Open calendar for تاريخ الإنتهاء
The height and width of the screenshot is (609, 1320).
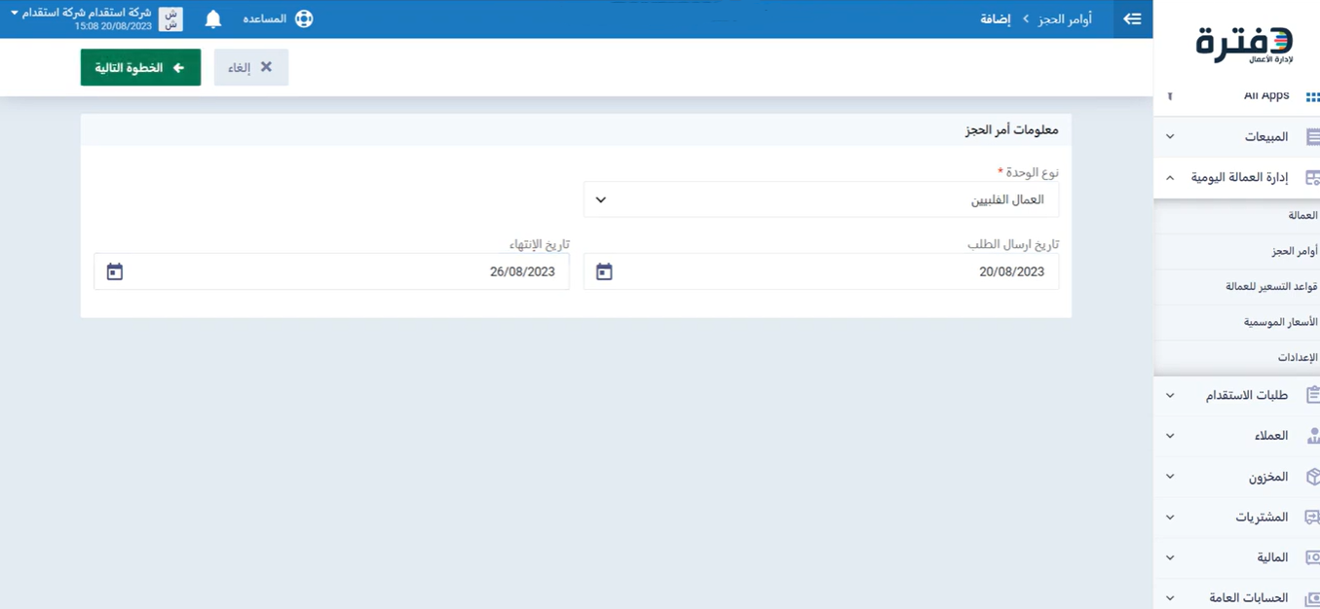pyautogui.click(x=115, y=271)
